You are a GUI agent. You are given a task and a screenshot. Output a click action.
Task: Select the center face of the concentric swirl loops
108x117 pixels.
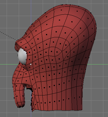(57, 52)
